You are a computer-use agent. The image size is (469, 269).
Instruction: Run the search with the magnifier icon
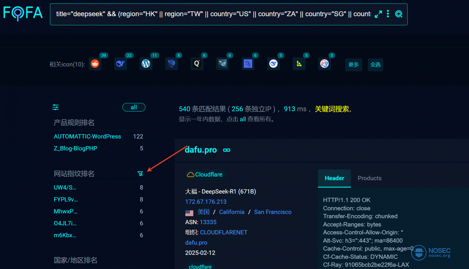point(399,14)
